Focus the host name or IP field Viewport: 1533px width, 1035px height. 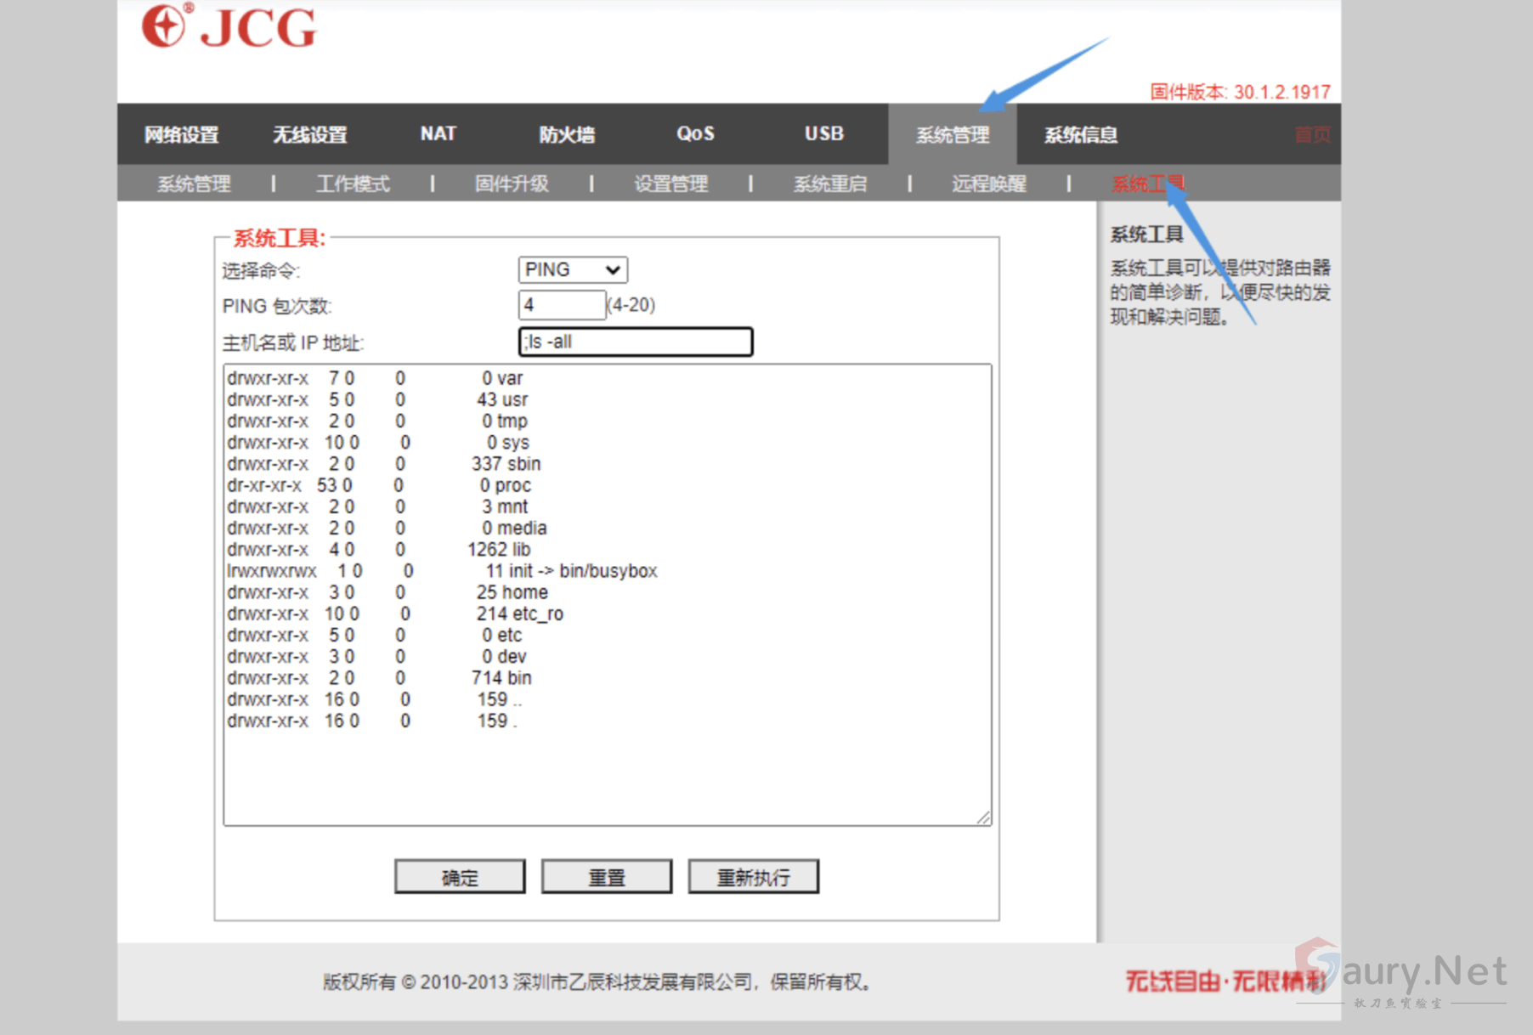[x=635, y=342]
